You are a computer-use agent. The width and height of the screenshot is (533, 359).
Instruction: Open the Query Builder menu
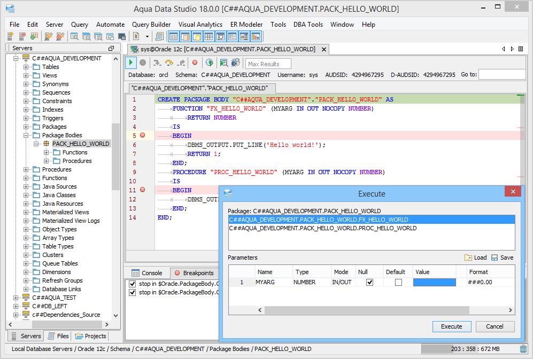tap(151, 25)
